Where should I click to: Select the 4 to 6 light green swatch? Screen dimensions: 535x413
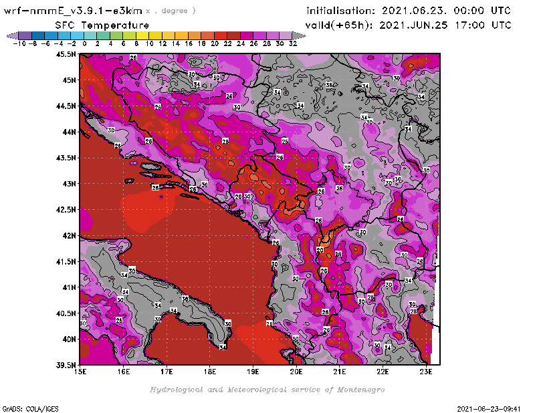pos(116,35)
